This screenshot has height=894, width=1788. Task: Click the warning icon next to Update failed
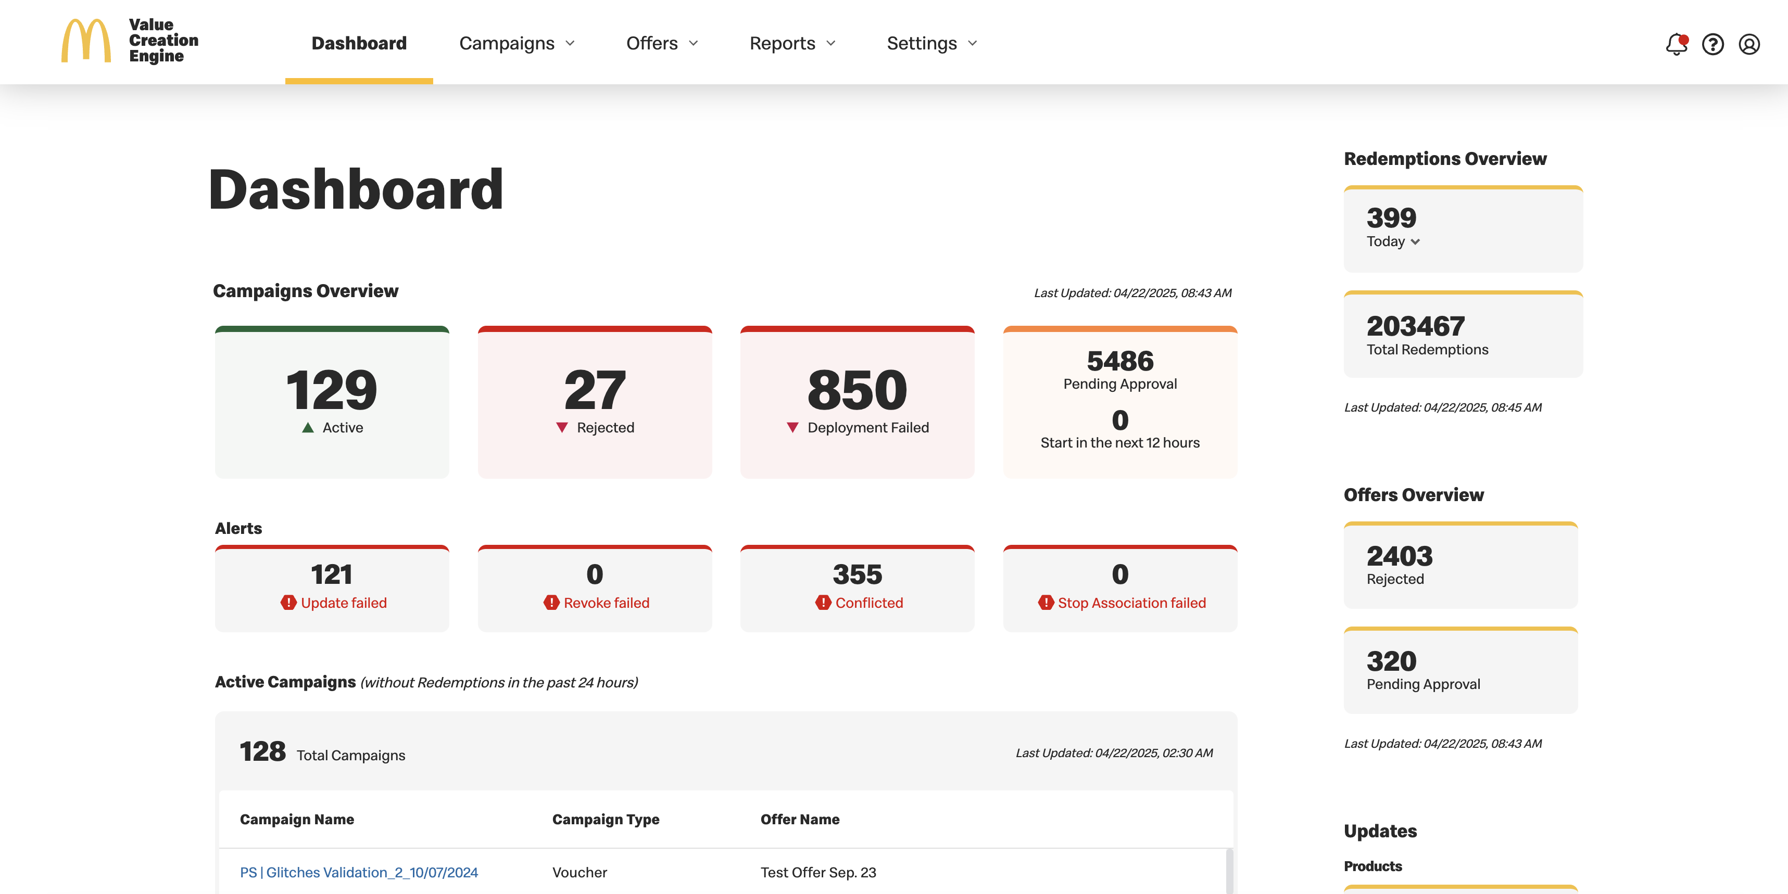pyautogui.click(x=288, y=603)
